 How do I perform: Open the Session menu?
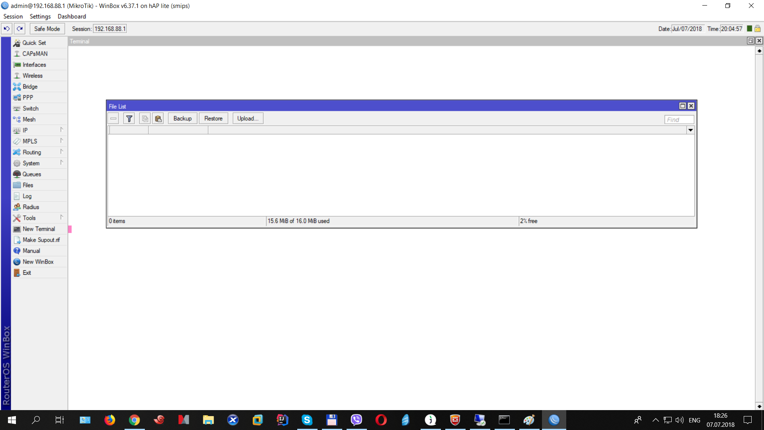pos(13,16)
